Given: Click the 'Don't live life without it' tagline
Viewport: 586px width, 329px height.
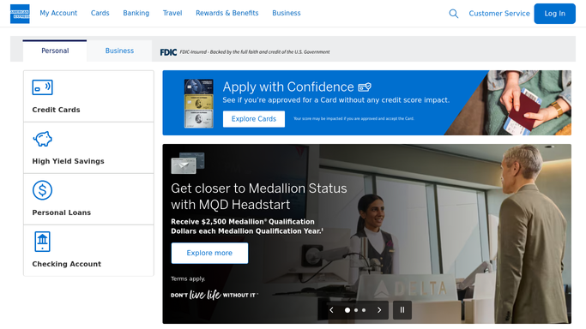Looking at the screenshot, I should [214, 295].
